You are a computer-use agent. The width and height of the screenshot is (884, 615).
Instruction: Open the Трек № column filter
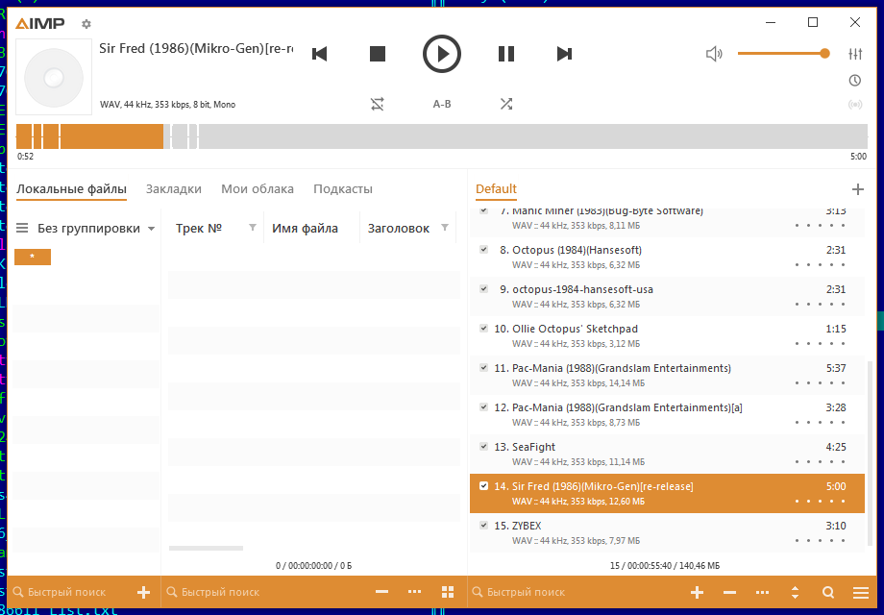253,228
